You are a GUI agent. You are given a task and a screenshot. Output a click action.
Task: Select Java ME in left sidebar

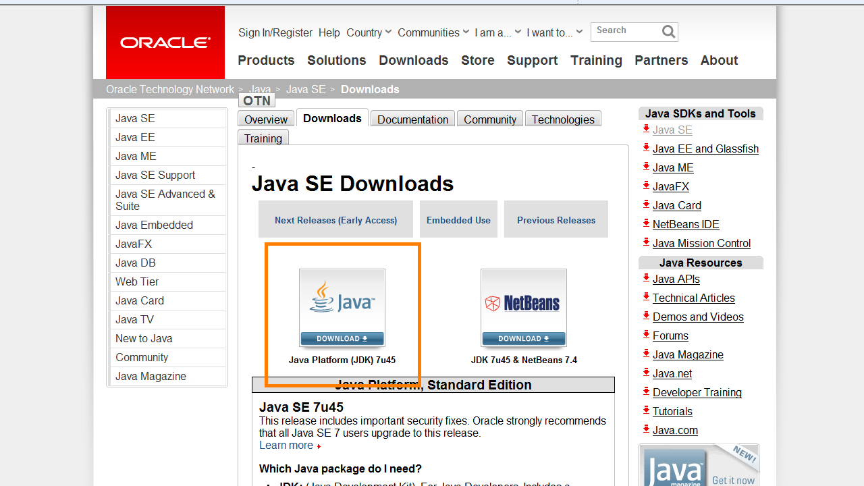click(x=167, y=156)
